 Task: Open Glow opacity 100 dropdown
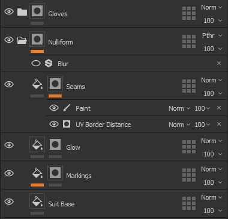213,154
